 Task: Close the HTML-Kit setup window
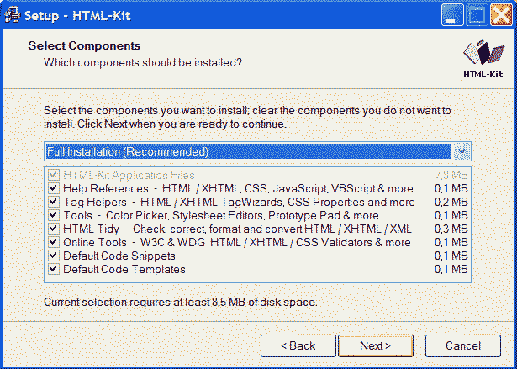click(501, 15)
